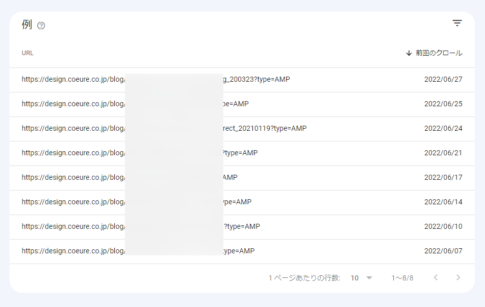
Task: Click the rows per page value 10
Action: (354, 278)
